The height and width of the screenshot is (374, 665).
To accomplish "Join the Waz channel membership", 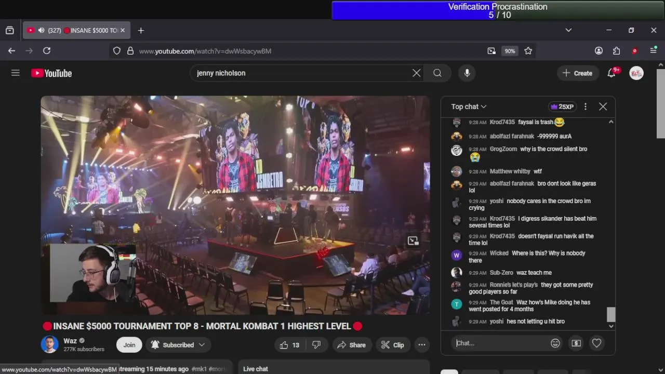I will (x=129, y=345).
